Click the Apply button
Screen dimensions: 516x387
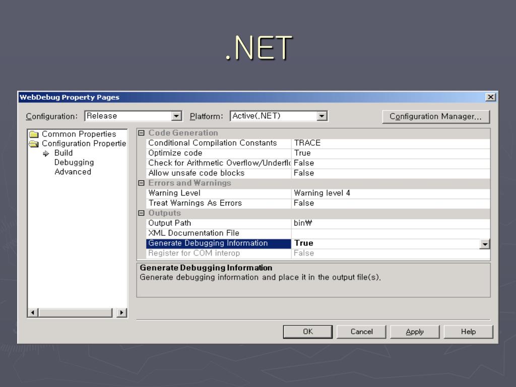pos(415,332)
